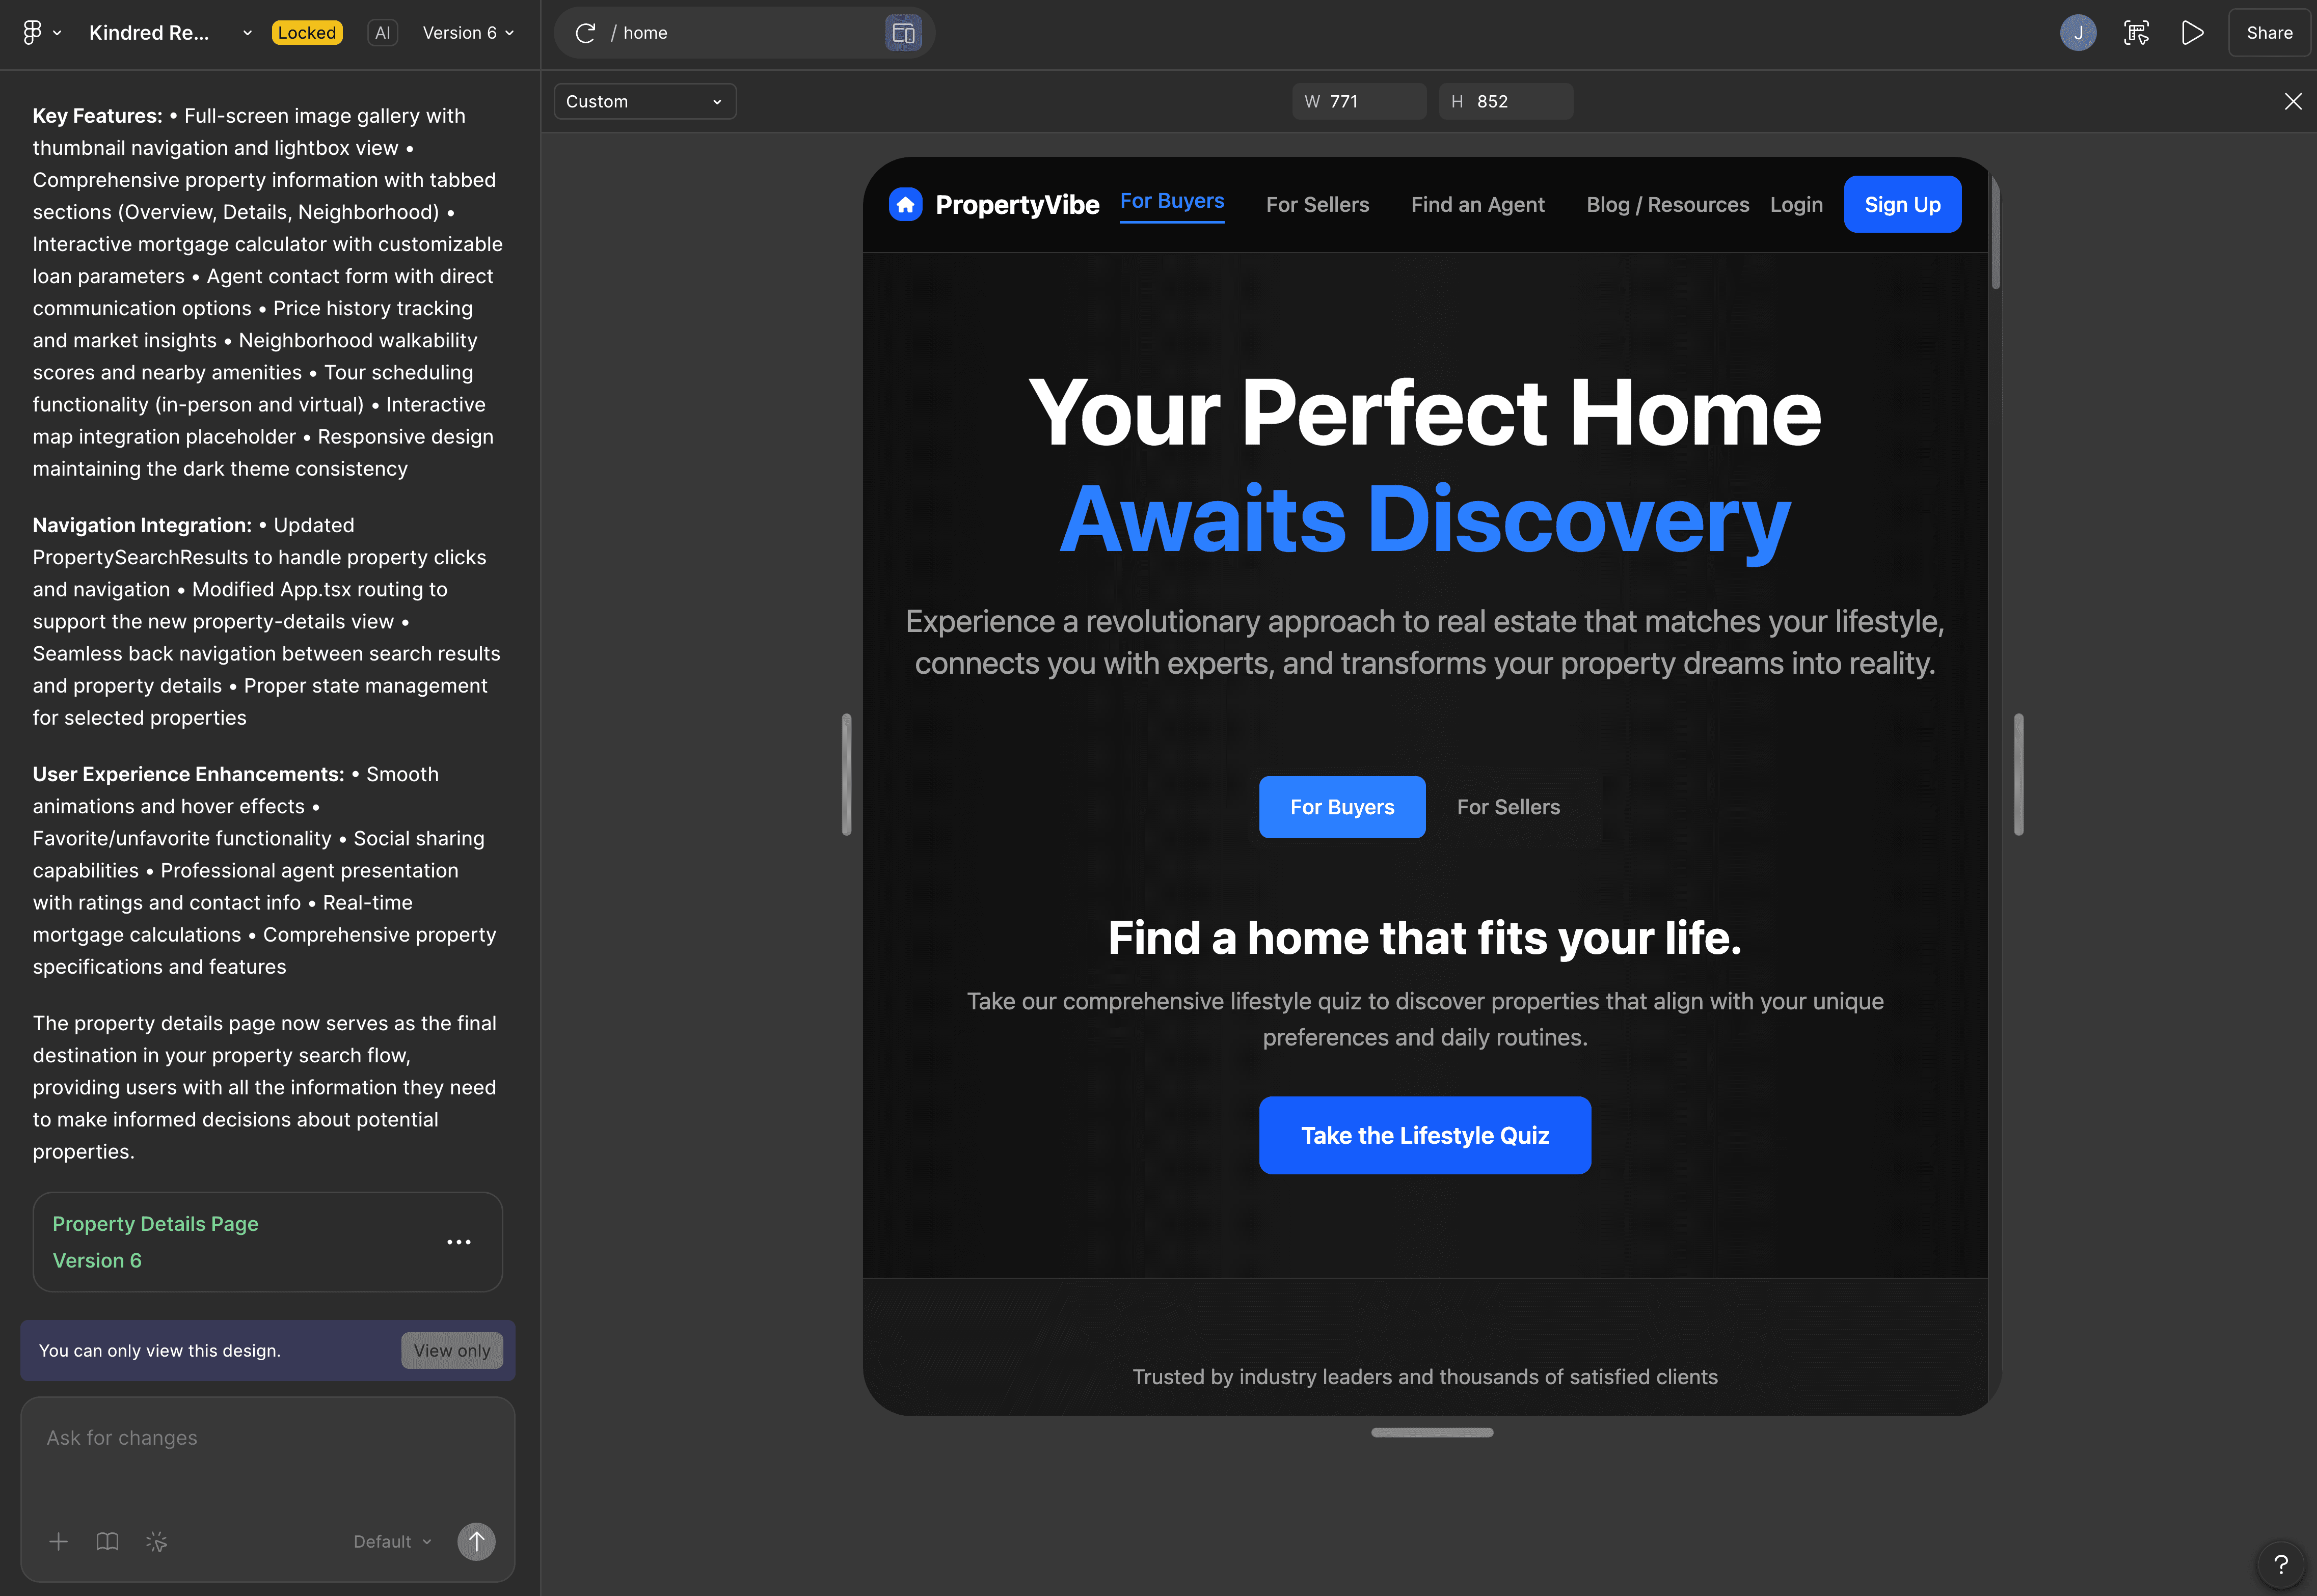Open the book library icon
This screenshot has height=1596, width=2317.
coord(108,1541)
